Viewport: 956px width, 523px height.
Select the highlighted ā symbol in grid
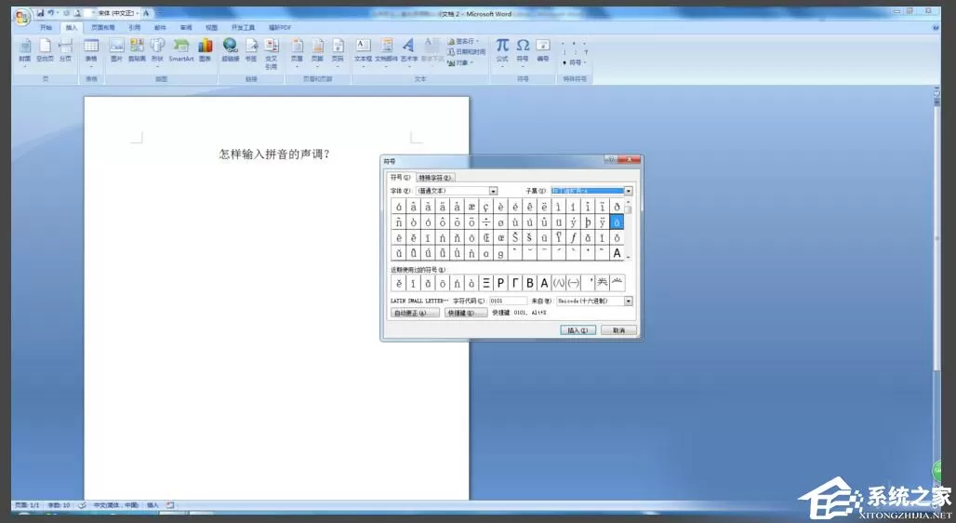click(x=617, y=222)
